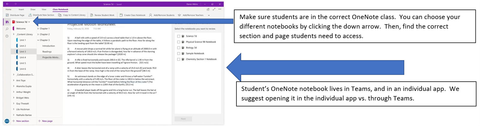Switch to the Home tab
The width and height of the screenshot is (480, 126).
8,10
